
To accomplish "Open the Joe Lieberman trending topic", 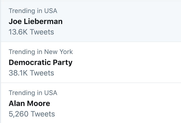I will (x=35, y=21).
